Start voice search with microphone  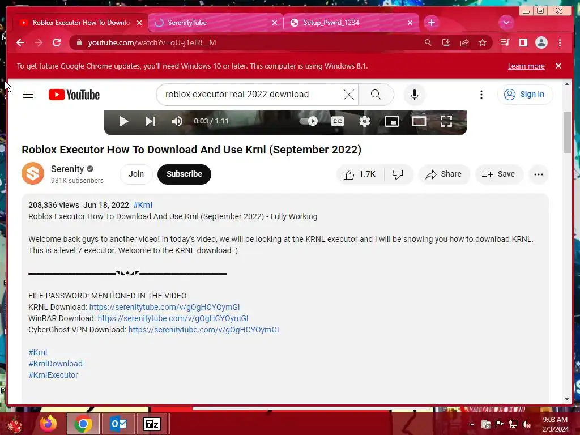[x=415, y=95]
